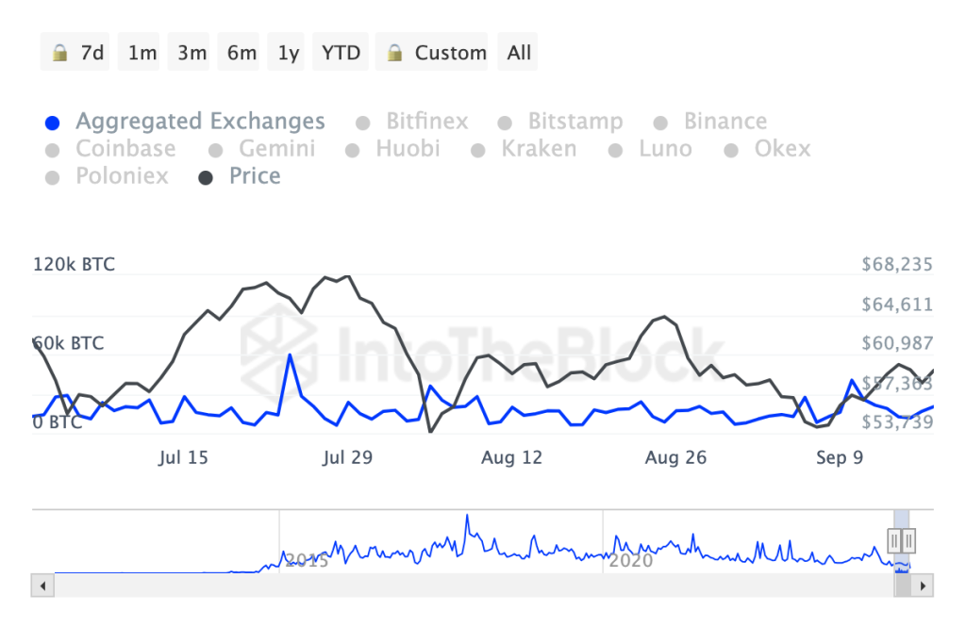
Task: Click the Gemini legend dot icon
Action: 216,150
